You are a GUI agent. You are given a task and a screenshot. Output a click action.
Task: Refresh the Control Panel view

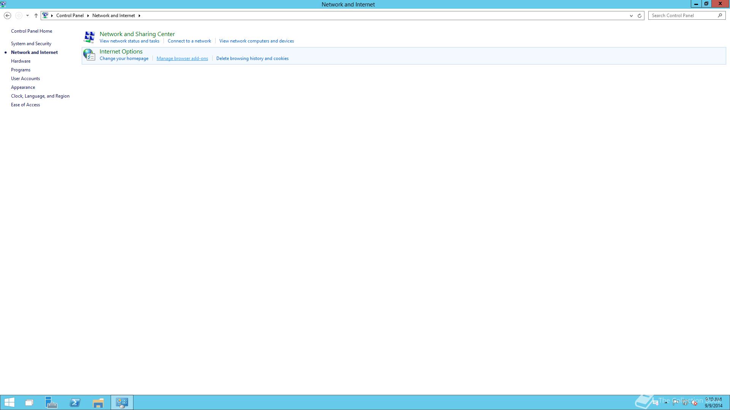640,16
